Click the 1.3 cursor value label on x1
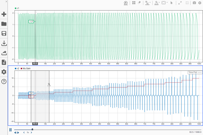This screenshot has width=203, height=135. pos(31,22)
